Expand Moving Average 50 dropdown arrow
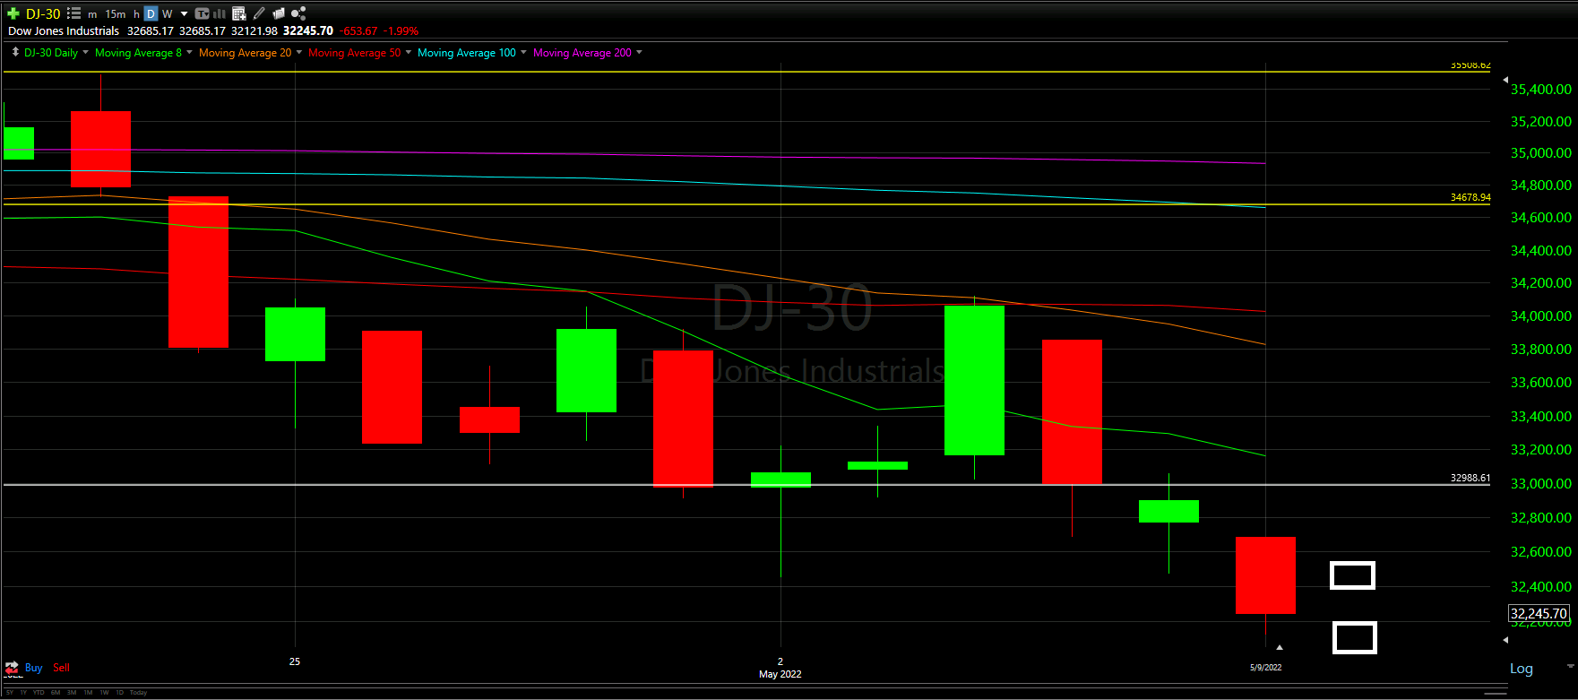1578x700 pixels. click(409, 53)
